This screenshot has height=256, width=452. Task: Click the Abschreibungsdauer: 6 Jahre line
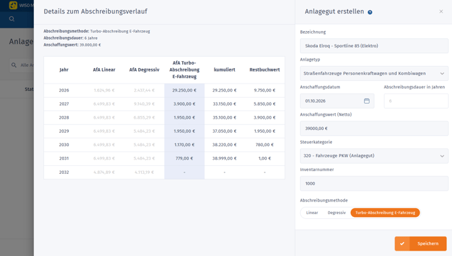[x=71, y=38]
